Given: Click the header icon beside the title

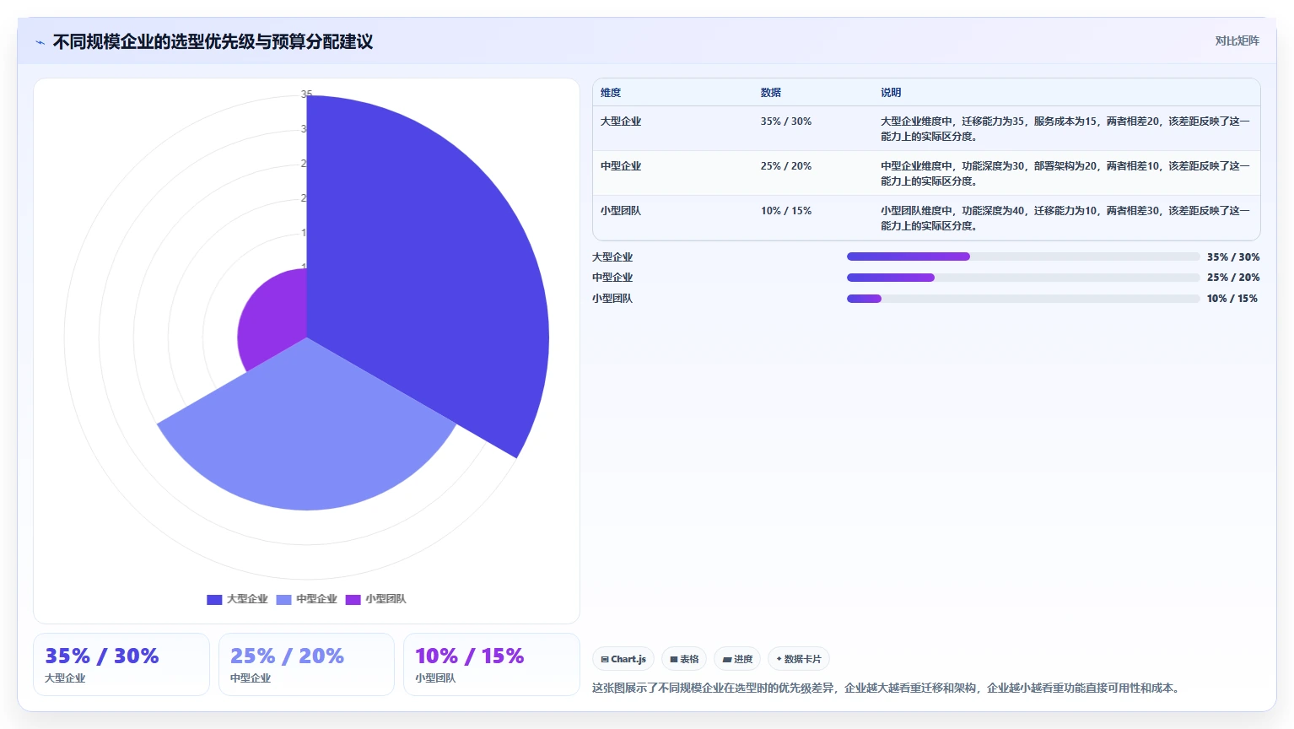Looking at the screenshot, I should click(40, 42).
